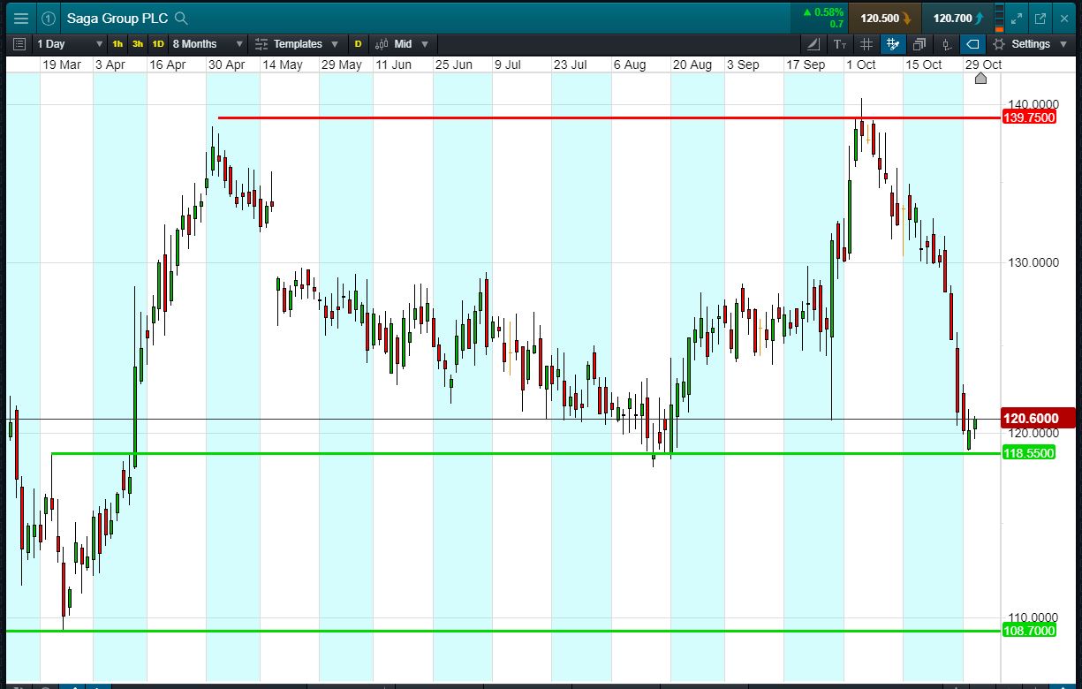
Task: Toggle the price label tag display
Action: pos(972,44)
